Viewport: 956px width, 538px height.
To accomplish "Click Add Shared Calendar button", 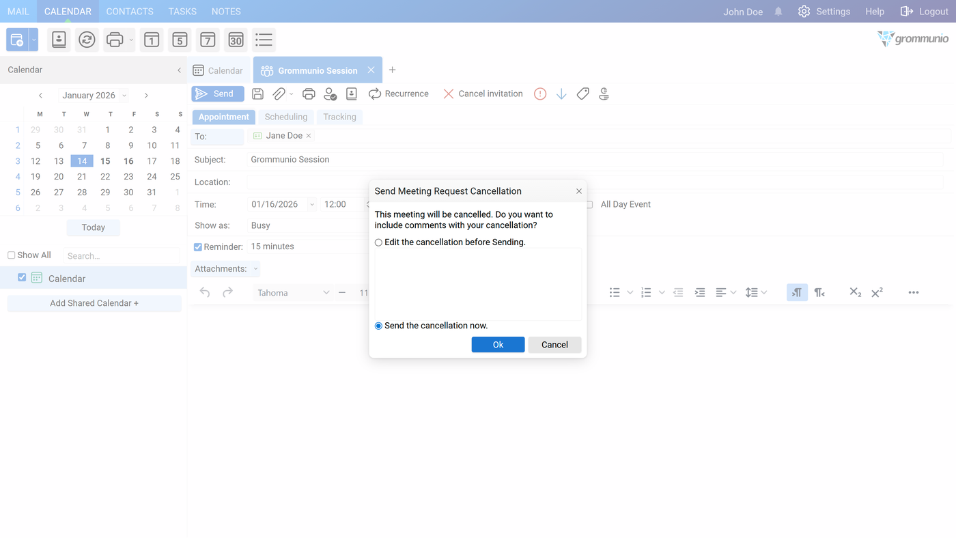I will tap(94, 303).
